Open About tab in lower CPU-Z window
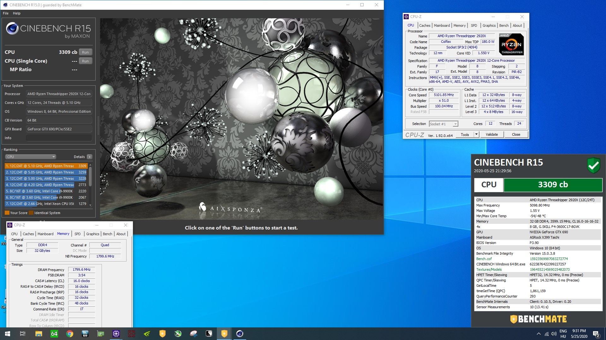The height and width of the screenshot is (340, 606). [x=121, y=234]
